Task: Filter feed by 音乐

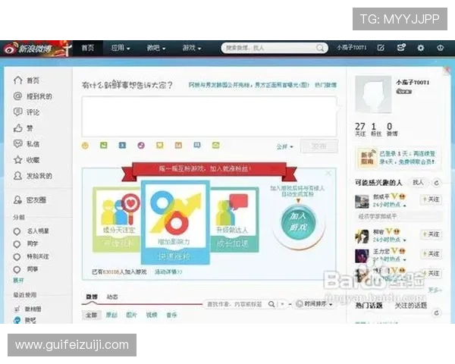Action: (171, 315)
